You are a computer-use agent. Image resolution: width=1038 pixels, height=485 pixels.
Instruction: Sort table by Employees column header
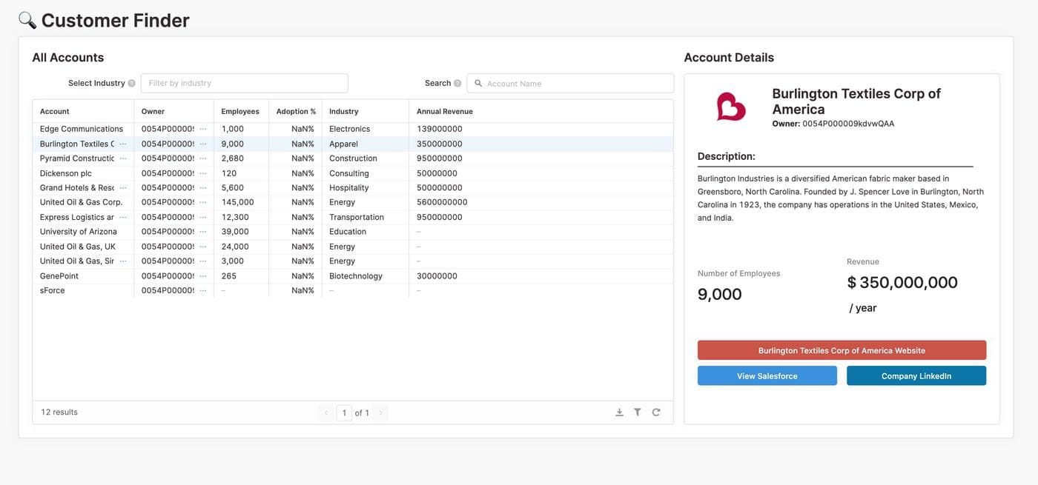240,111
